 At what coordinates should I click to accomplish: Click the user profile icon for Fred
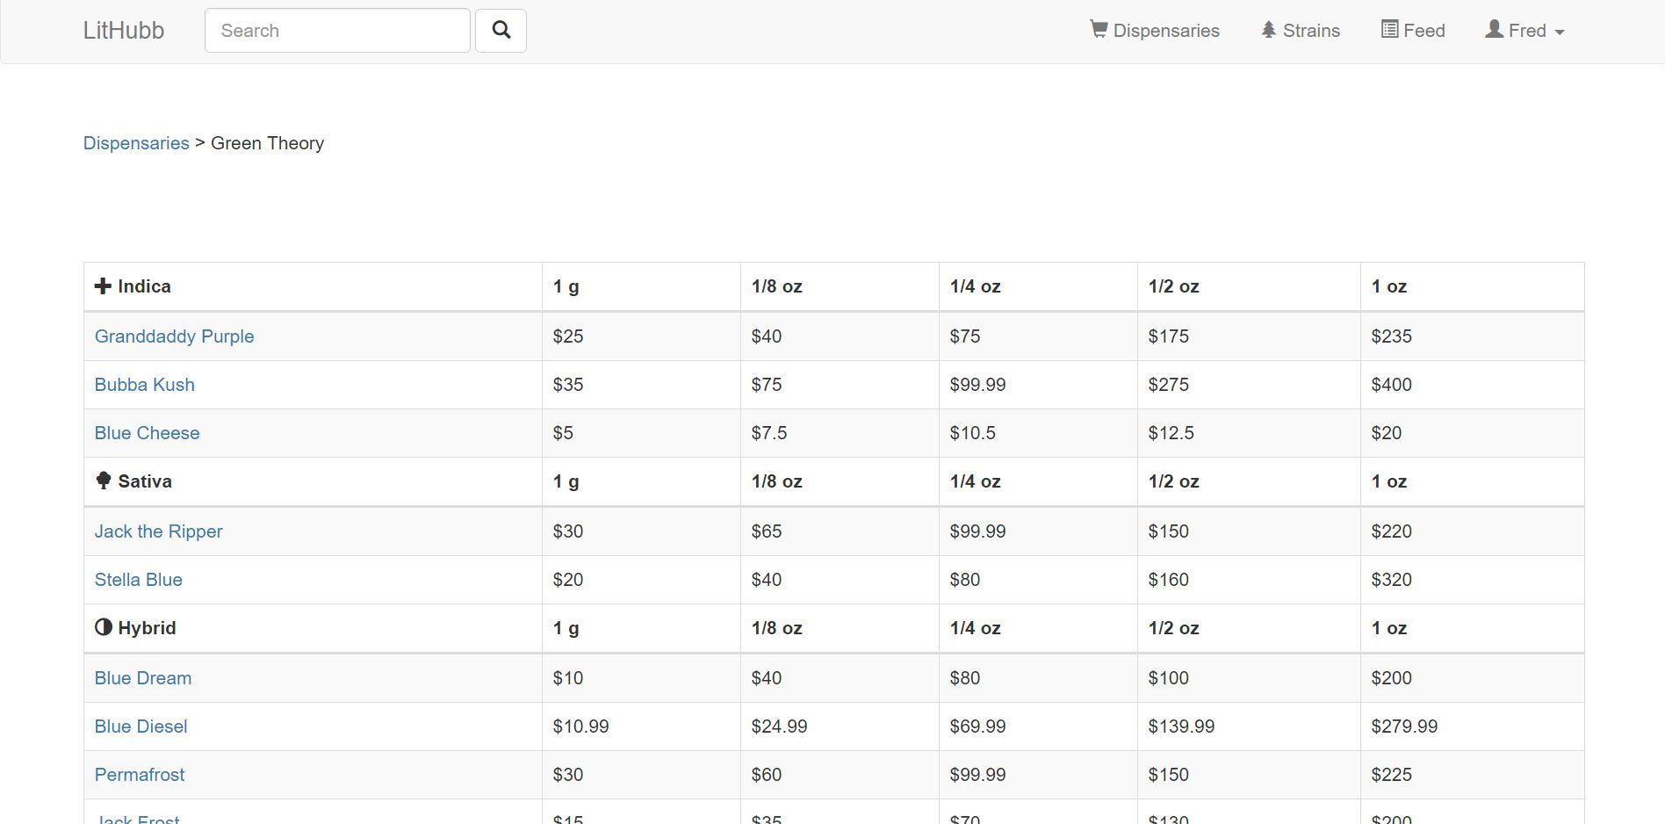click(1494, 30)
